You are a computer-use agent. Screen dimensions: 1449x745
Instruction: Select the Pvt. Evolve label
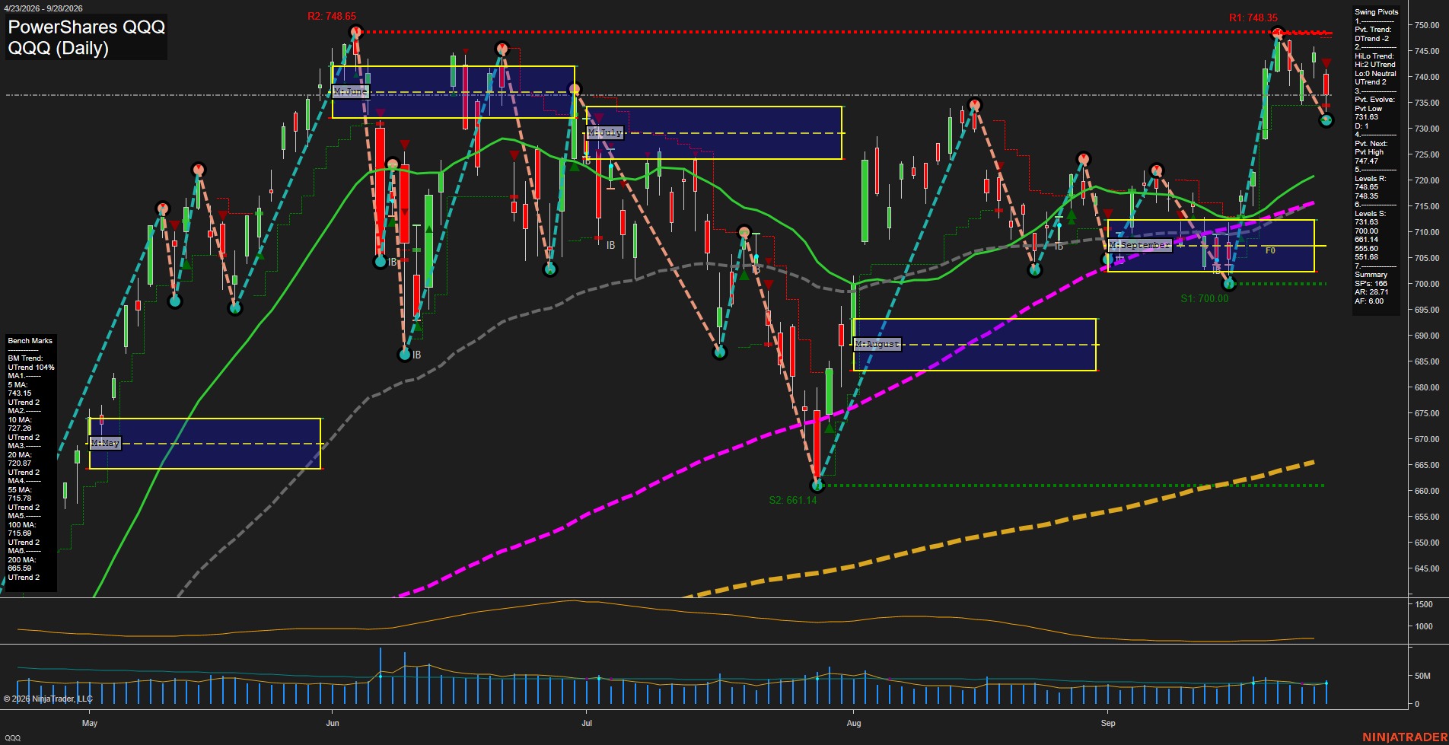[1374, 99]
